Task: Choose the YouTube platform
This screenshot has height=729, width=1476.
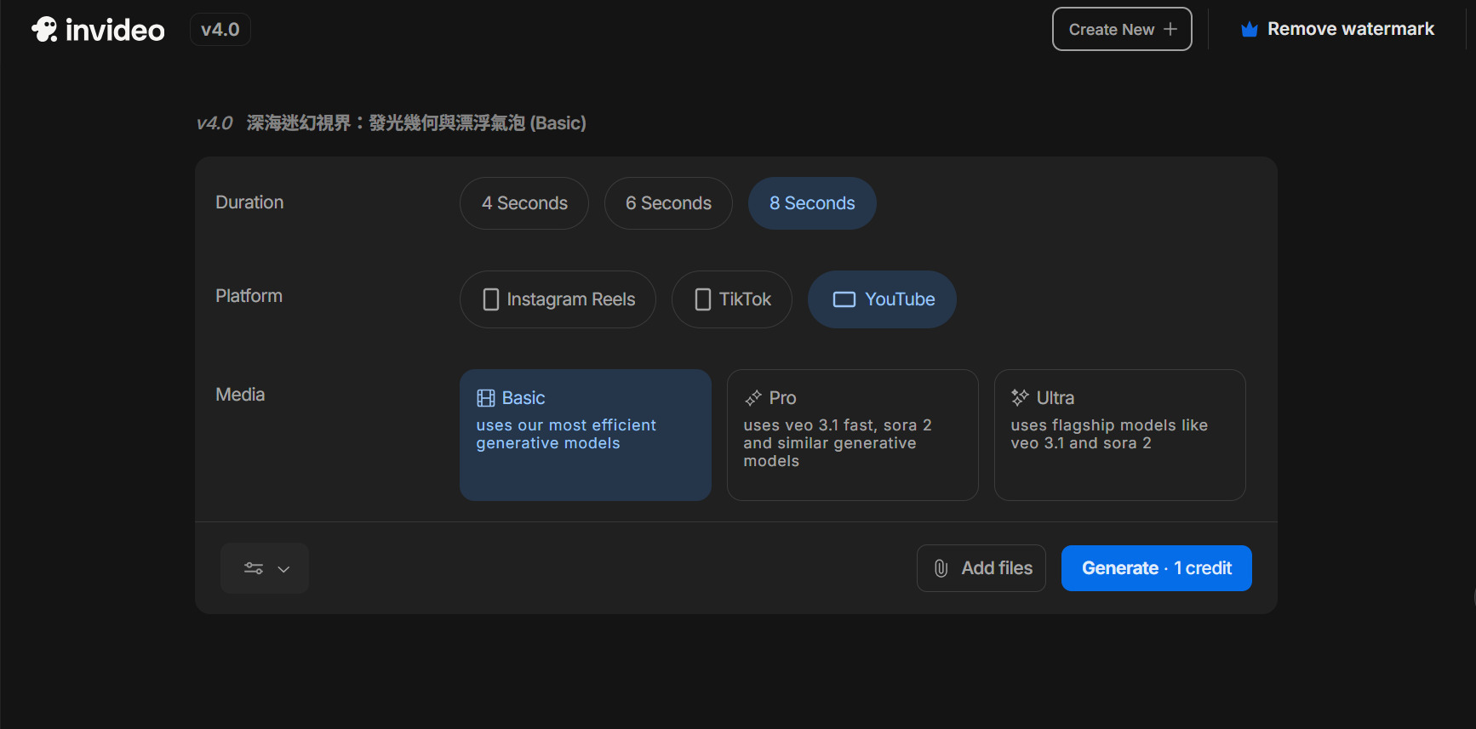Action: pos(882,299)
